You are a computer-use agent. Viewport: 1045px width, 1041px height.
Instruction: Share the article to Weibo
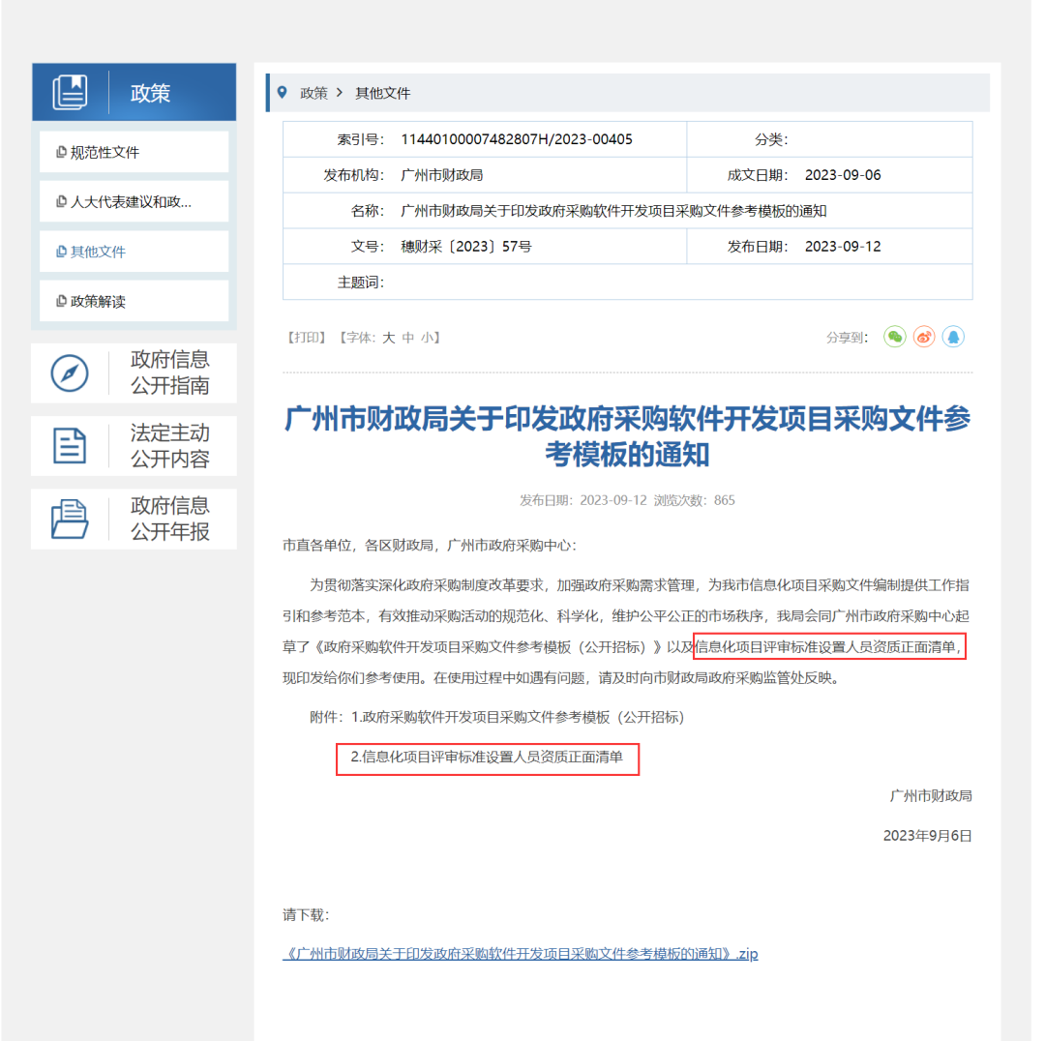point(923,337)
